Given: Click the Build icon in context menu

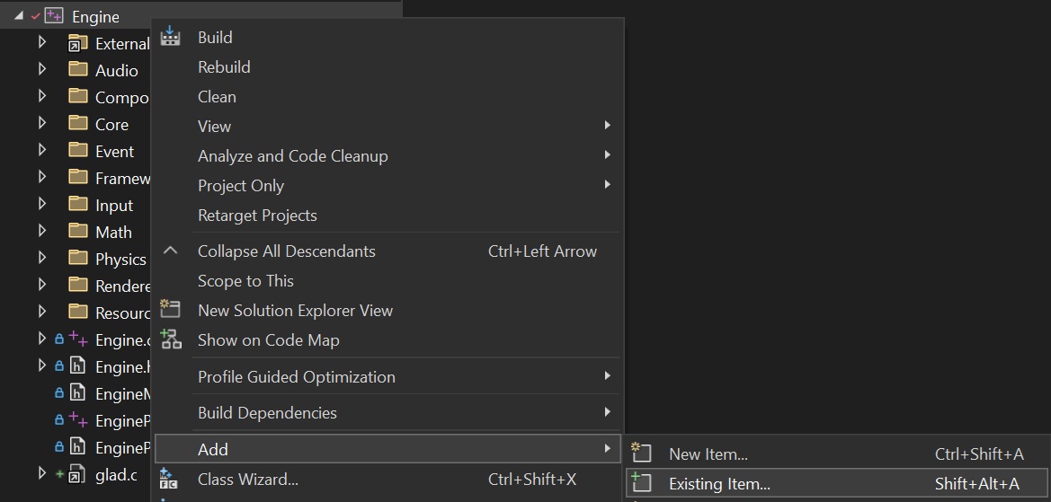Looking at the screenshot, I should [170, 37].
